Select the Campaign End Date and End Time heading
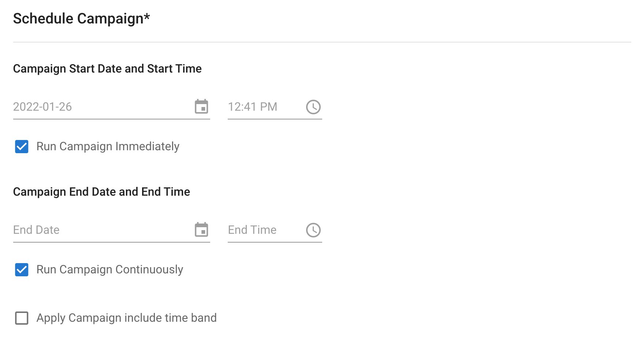The height and width of the screenshot is (343, 640). tap(101, 191)
